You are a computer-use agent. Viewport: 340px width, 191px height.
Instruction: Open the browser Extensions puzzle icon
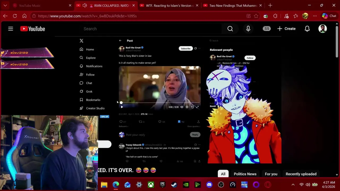pos(275,16)
